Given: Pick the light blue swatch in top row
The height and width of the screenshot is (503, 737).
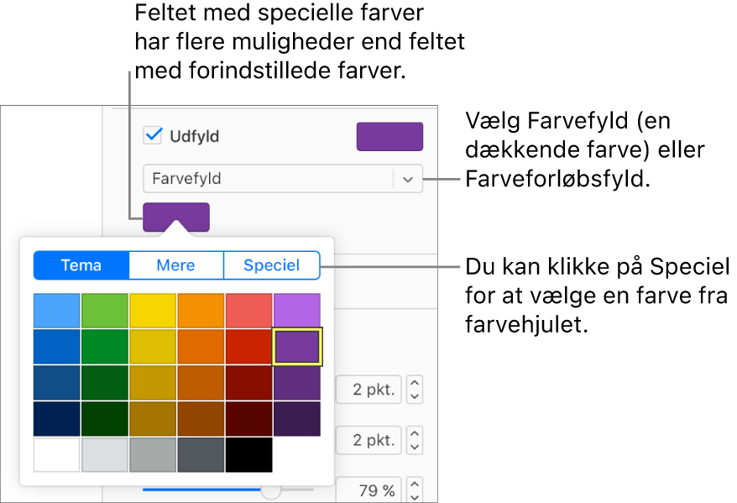Looking at the screenshot, I should [x=57, y=311].
